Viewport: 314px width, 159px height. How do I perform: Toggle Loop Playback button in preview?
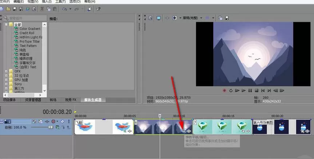[231, 90]
